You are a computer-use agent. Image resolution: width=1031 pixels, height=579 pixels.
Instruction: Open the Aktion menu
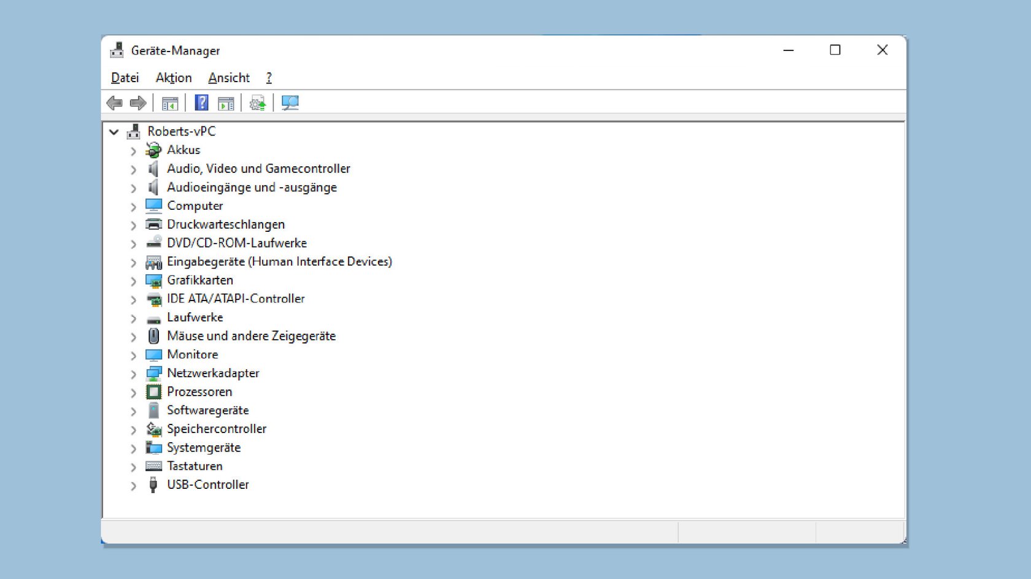[x=174, y=78]
